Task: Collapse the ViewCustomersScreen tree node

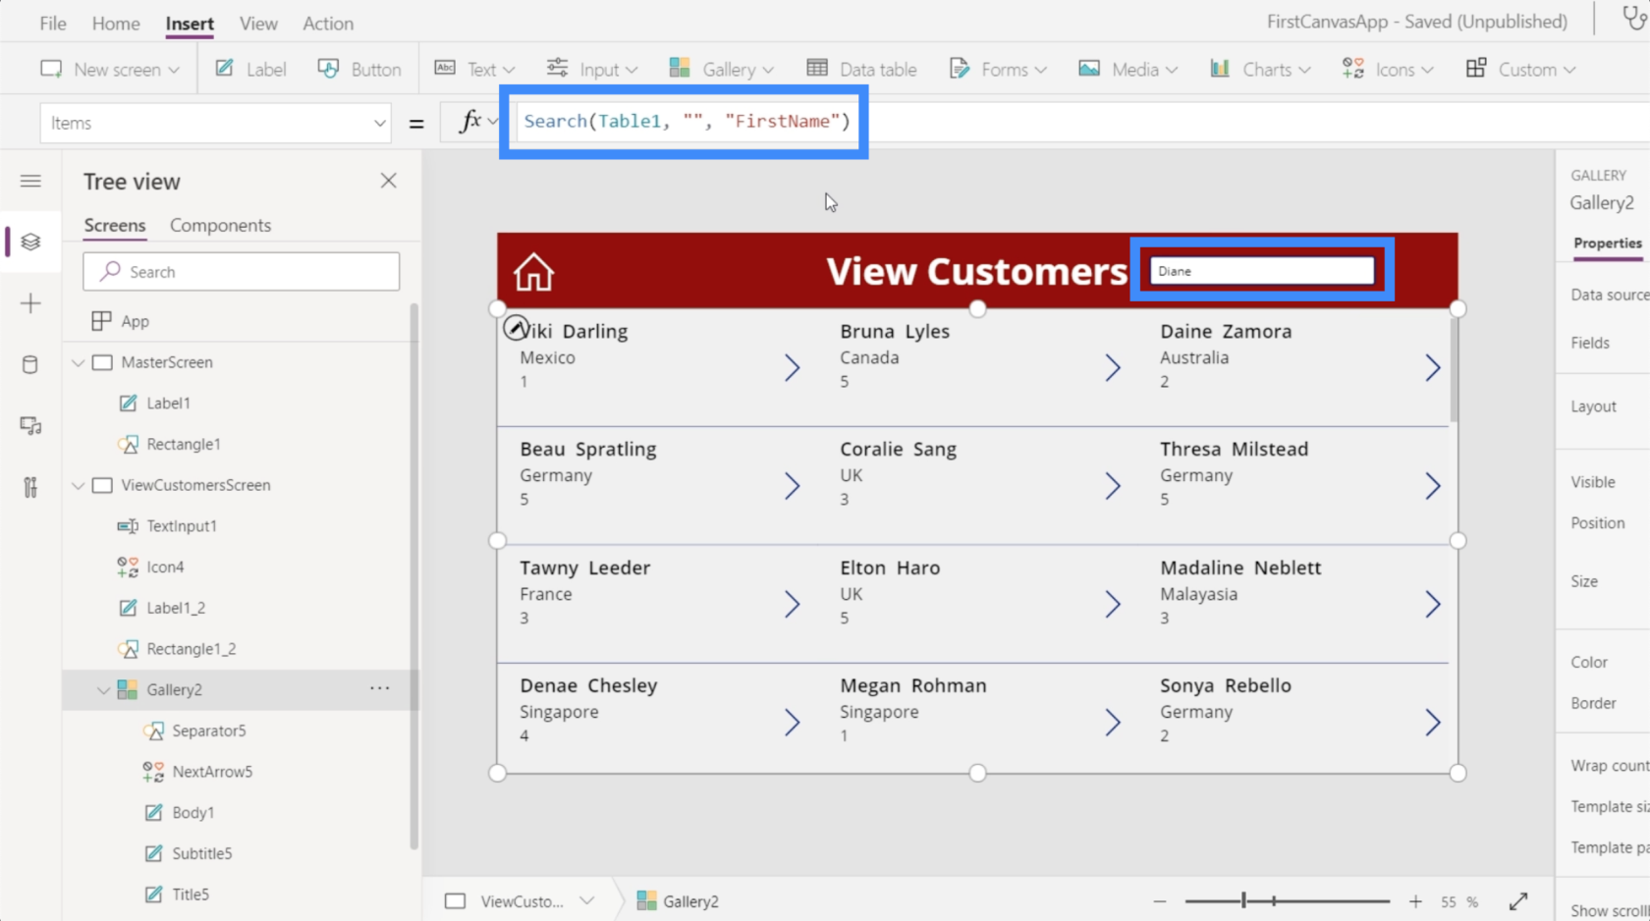Action: [79, 485]
